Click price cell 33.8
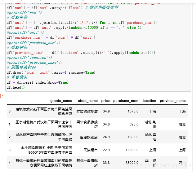This screenshot has height=171, width=196. click(106, 163)
